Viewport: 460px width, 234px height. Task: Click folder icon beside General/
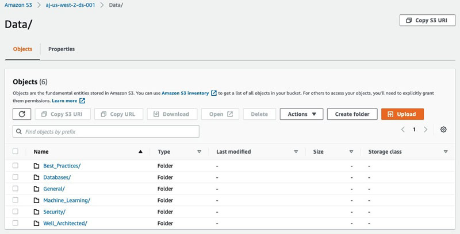point(36,189)
